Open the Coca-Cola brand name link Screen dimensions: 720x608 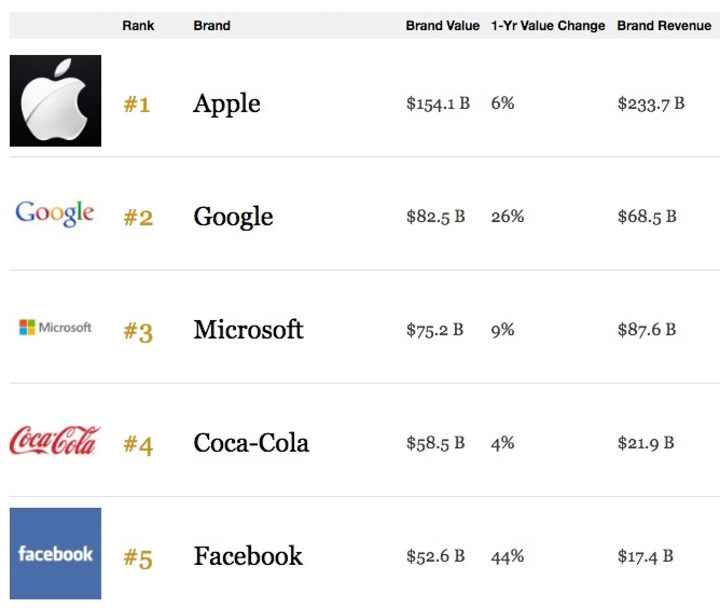251,443
